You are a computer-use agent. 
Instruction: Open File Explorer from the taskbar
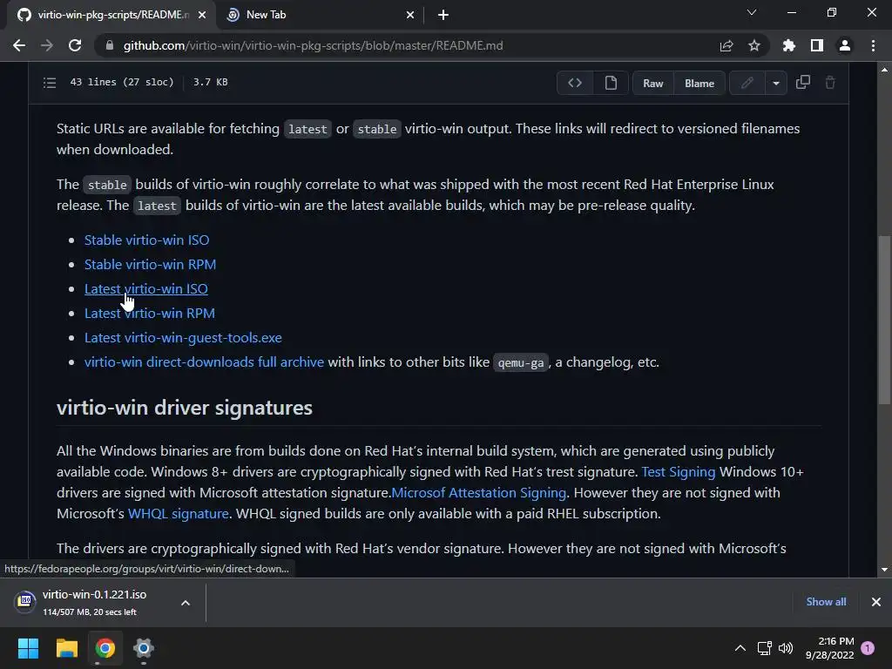click(66, 648)
